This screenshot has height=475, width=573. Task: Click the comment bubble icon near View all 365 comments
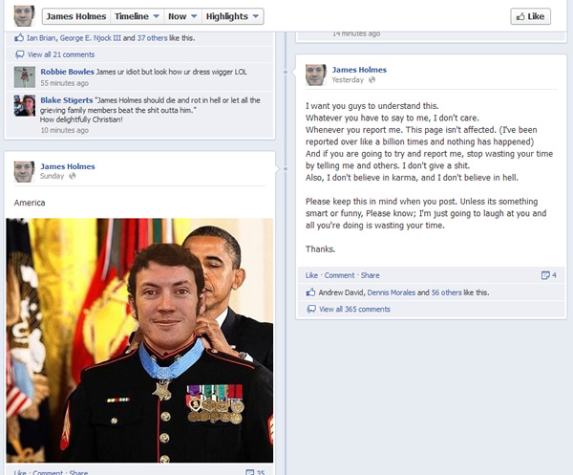coord(311,309)
